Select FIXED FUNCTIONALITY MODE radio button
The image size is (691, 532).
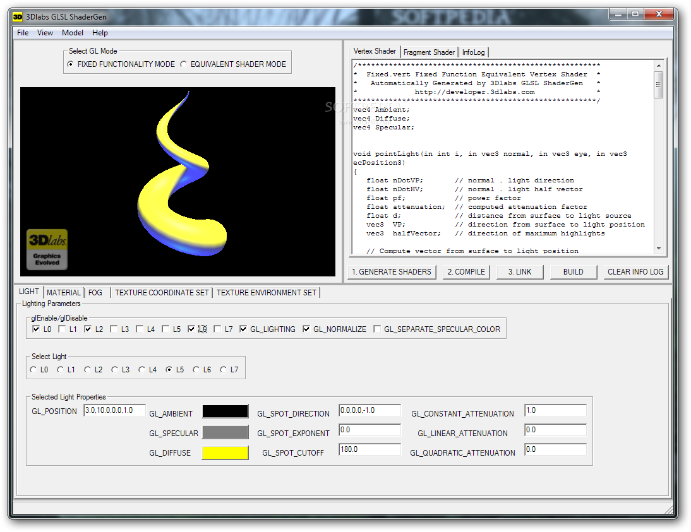pyautogui.click(x=71, y=64)
